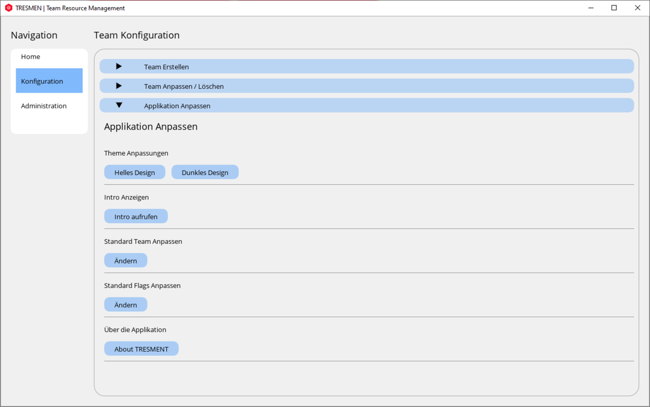This screenshot has width=650, height=407.
Task: Collapse the Applikation Anpassen down arrow
Action: [119, 105]
